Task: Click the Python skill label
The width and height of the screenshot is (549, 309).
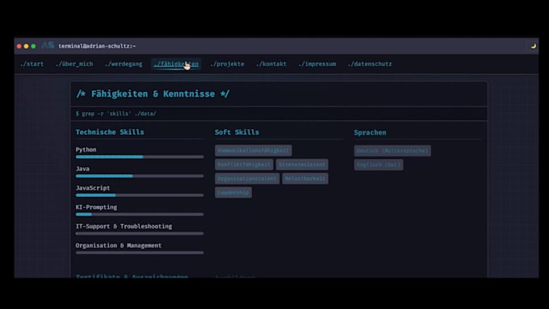Action: click(86, 150)
